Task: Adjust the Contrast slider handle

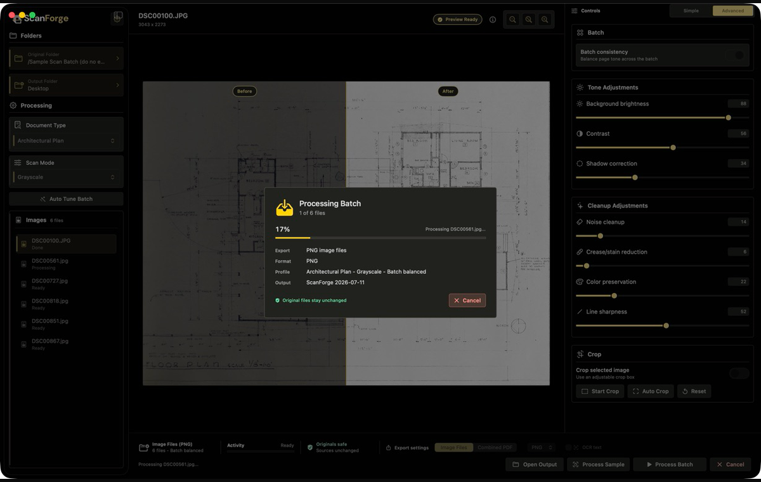Action: (x=673, y=147)
